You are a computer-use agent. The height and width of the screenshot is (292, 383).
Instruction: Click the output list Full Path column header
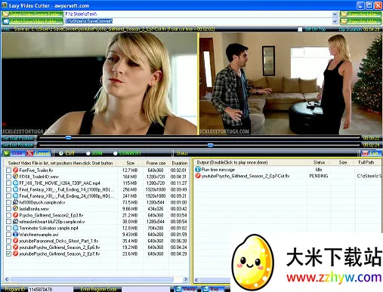(x=367, y=162)
